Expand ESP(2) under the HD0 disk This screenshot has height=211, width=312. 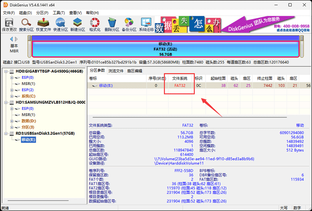pos(12,90)
